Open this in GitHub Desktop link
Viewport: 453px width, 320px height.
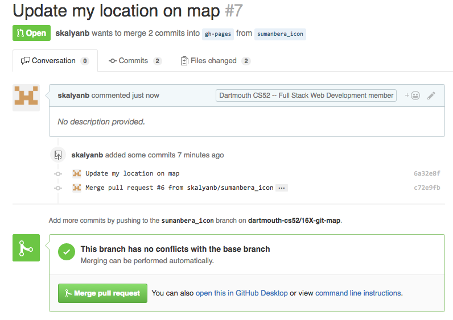[x=241, y=293]
